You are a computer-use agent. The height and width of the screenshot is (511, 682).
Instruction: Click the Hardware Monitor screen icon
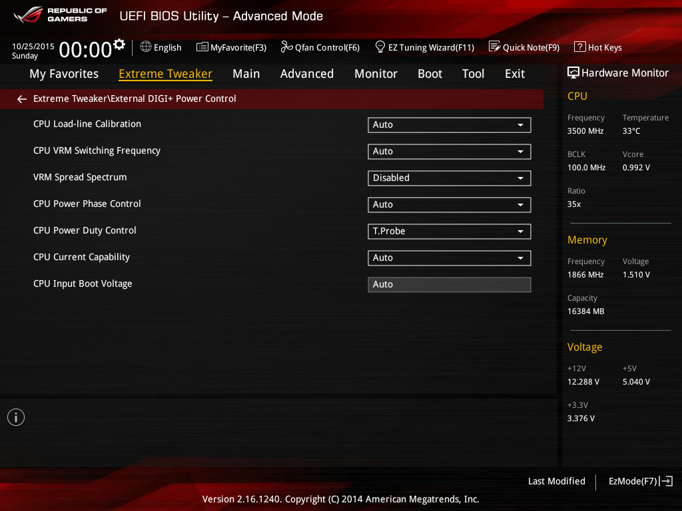(573, 73)
